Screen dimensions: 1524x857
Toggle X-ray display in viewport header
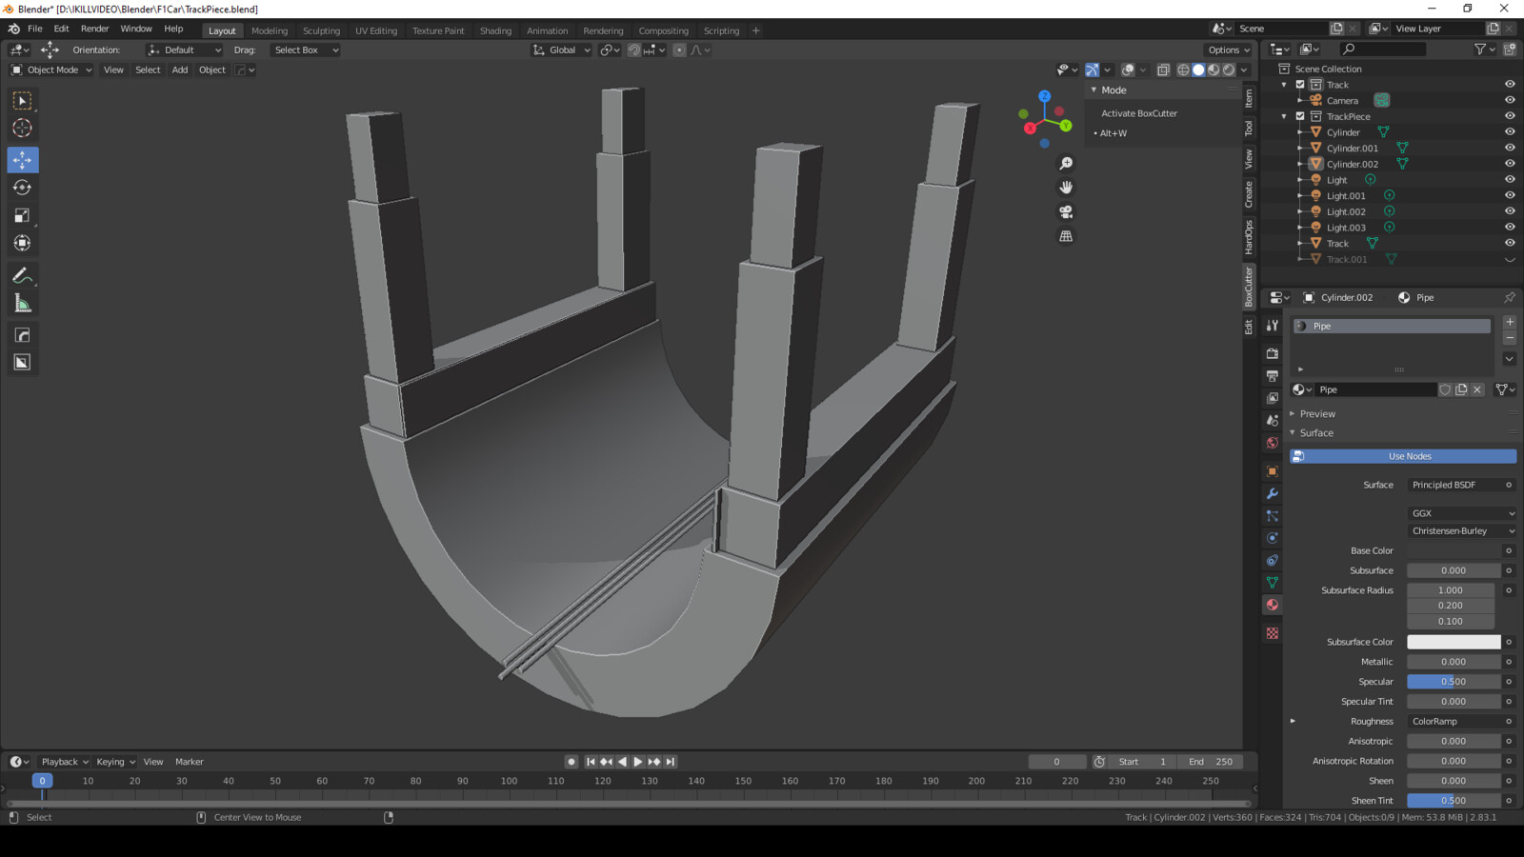[1163, 70]
